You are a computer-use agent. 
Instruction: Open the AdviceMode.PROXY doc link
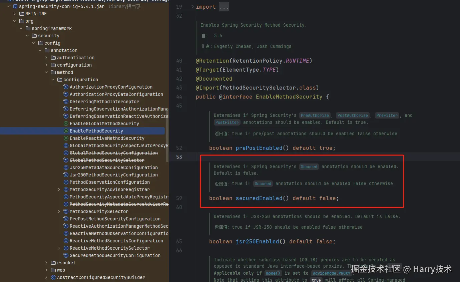pos(332,273)
